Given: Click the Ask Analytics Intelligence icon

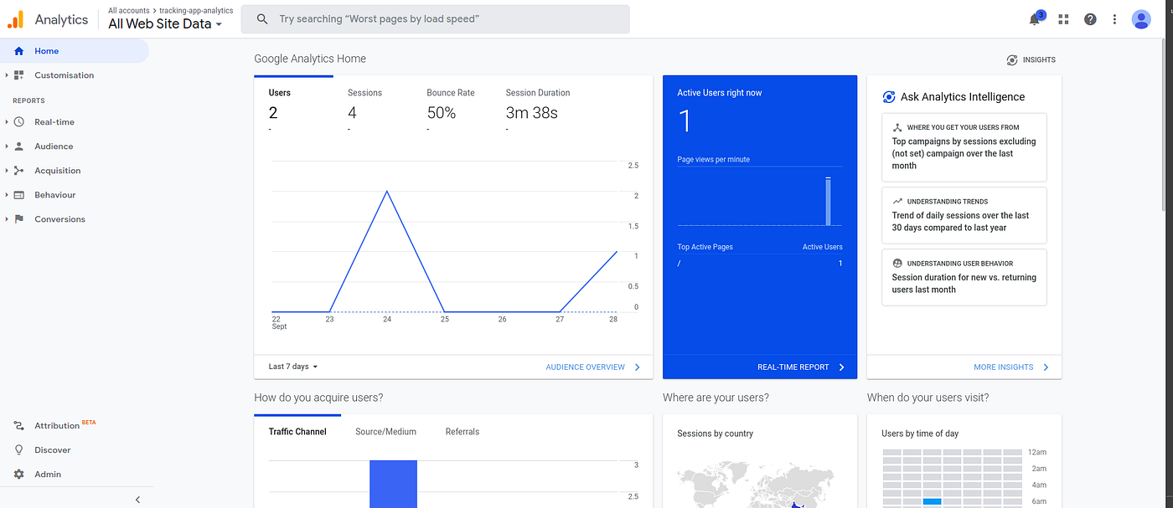Looking at the screenshot, I should point(888,96).
